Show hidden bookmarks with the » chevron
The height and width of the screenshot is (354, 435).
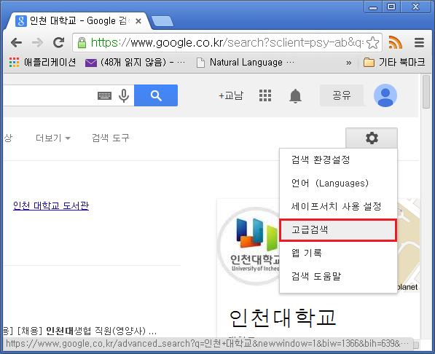(349, 63)
